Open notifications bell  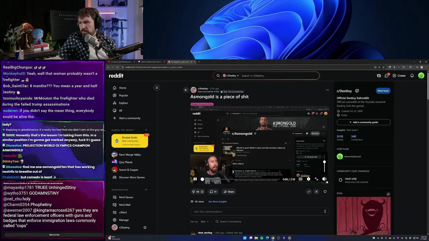(412, 76)
